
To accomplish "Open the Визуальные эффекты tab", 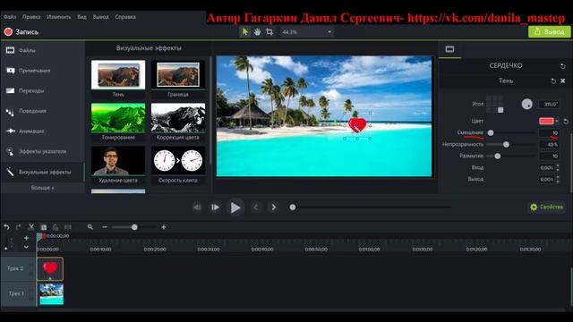I will [42, 172].
